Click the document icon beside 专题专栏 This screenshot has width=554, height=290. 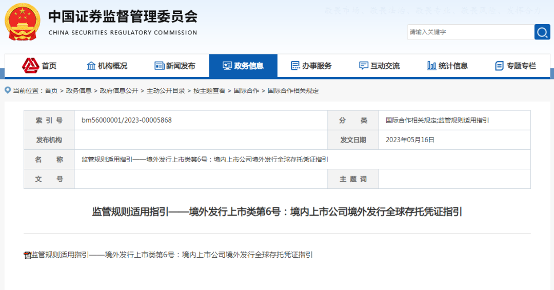[499, 66]
